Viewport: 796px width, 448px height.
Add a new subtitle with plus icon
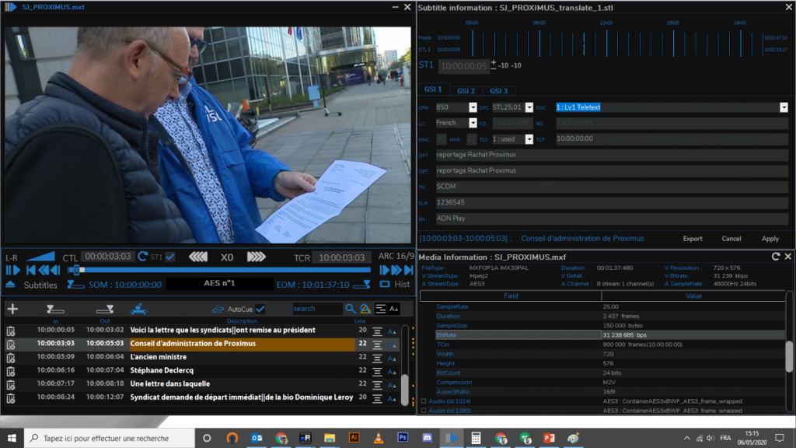click(12, 309)
